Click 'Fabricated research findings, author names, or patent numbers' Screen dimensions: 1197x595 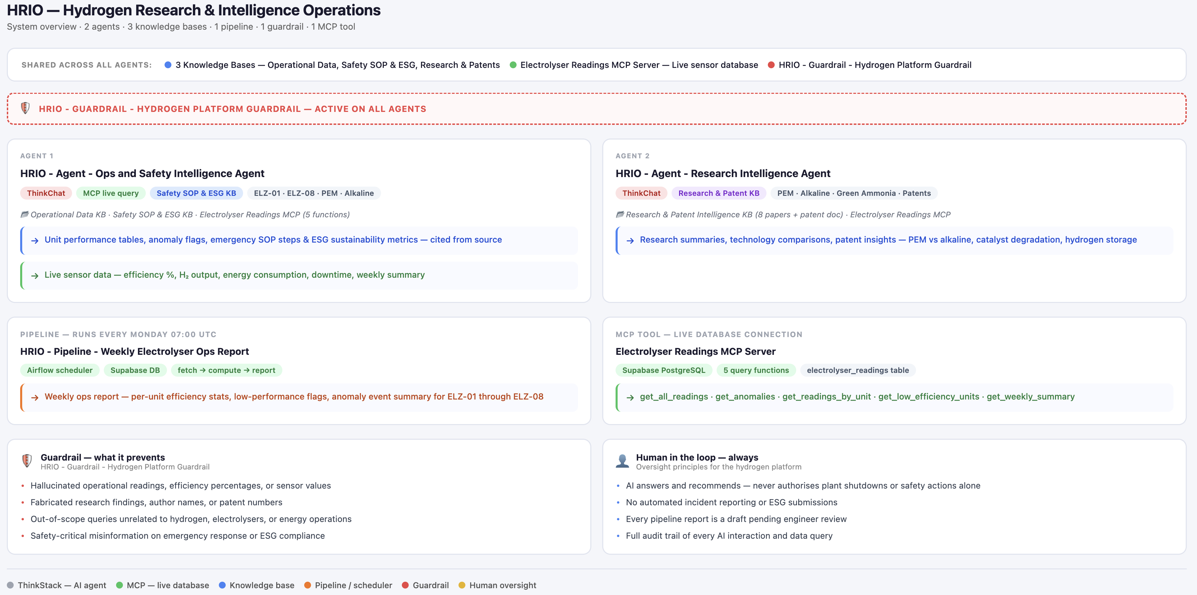[x=157, y=503]
